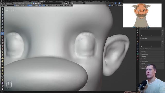
Task: Select the Inflate brush tool
Action: pyautogui.click(x=2, y=27)
